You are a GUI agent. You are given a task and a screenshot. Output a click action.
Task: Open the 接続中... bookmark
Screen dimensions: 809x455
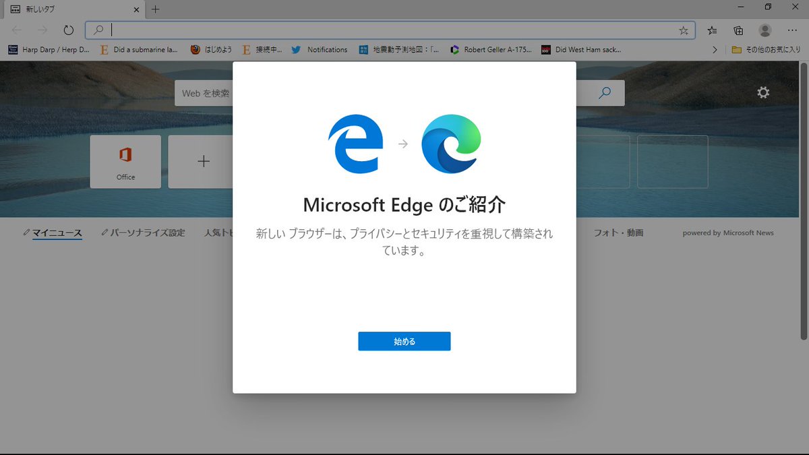(262, 50)
